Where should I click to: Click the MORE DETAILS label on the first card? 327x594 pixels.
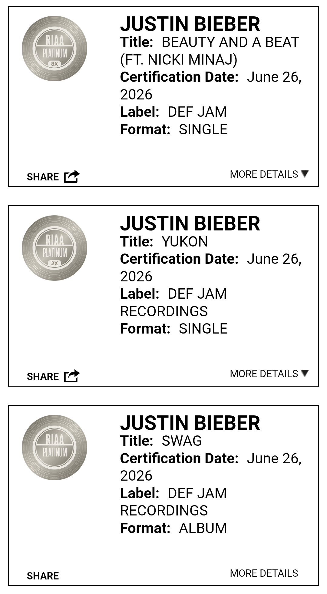(x=264, y=174)
